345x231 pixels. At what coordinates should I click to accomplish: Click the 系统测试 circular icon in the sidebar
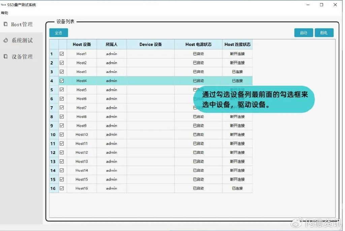(x=5, y=40)
